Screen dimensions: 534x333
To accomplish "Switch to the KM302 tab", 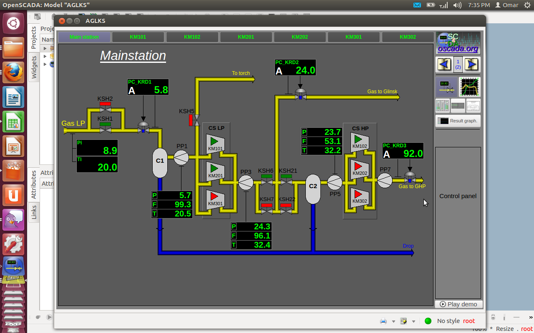I will 408,37.
